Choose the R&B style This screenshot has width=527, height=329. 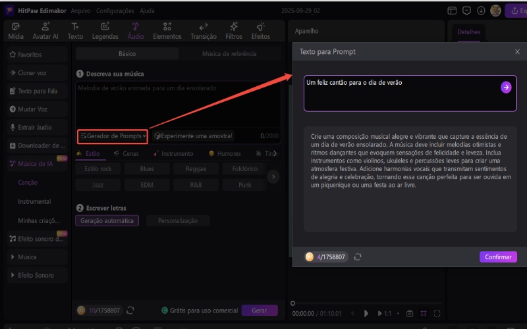tap(196, 185)
